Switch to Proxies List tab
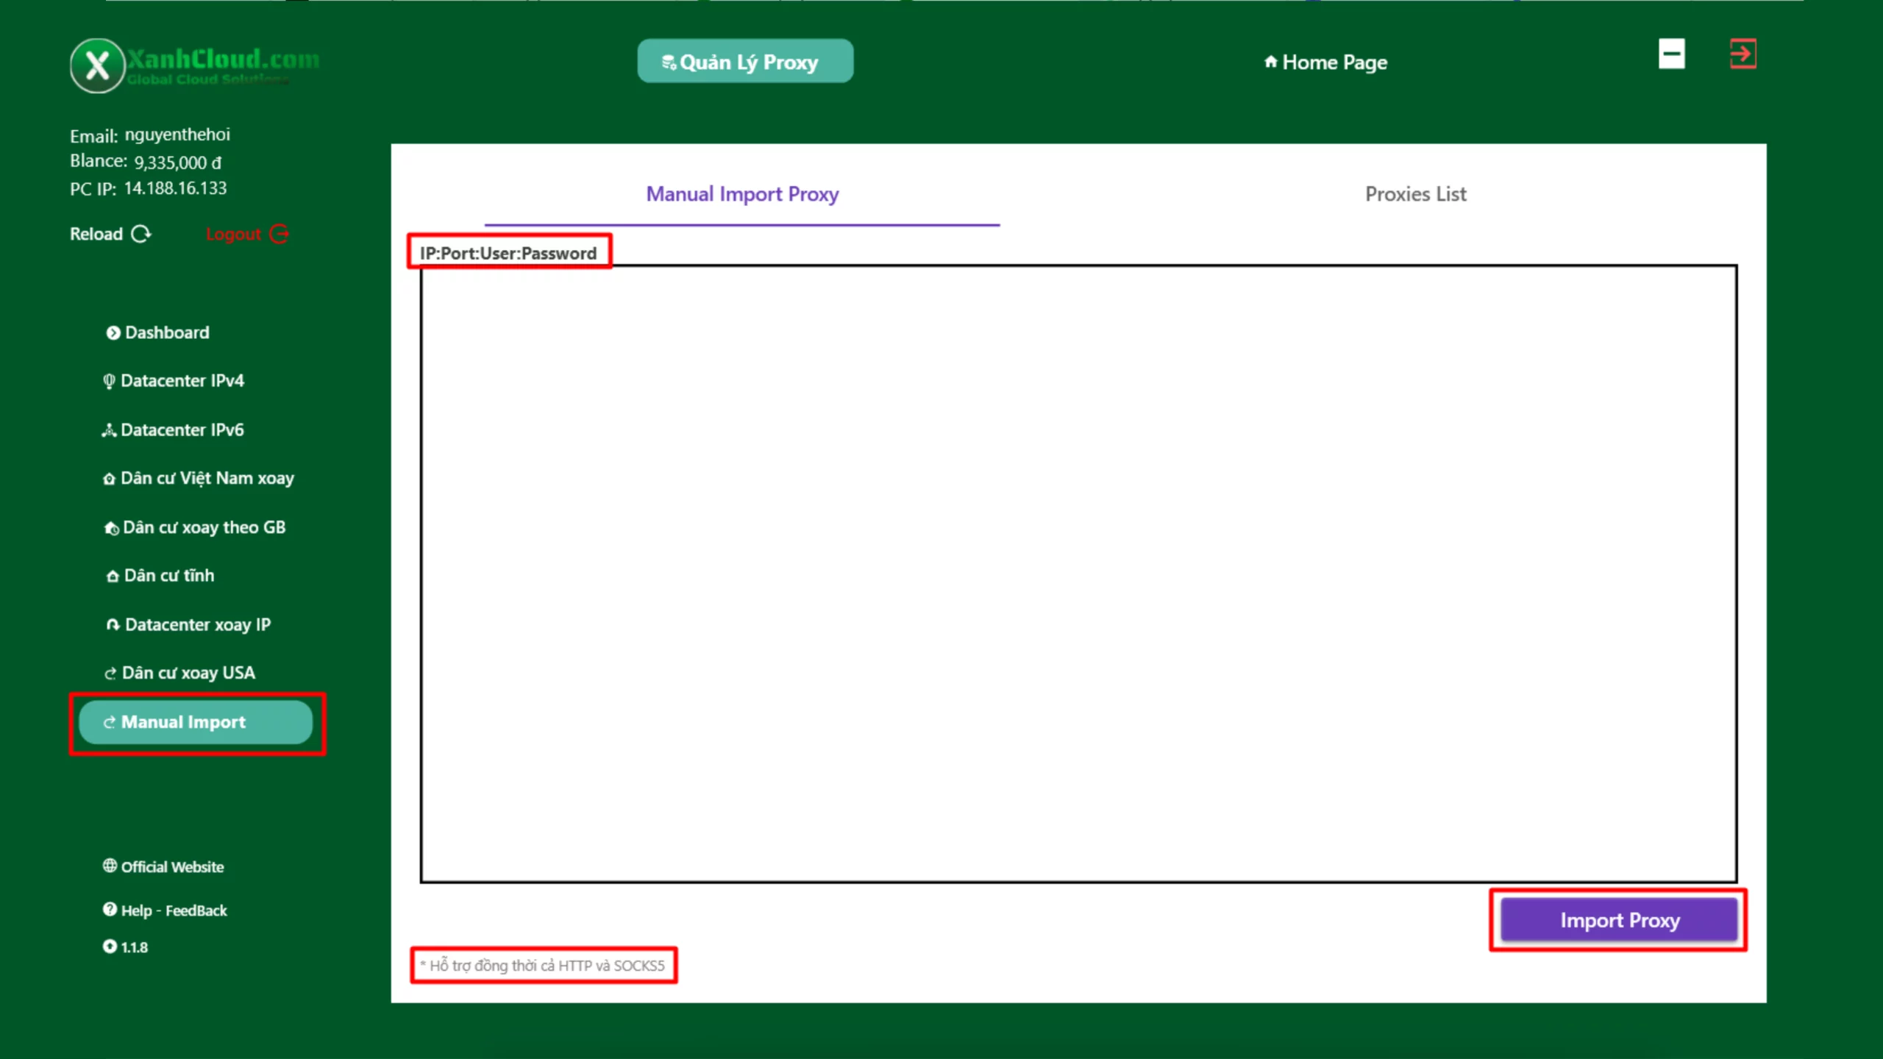This screenshot has width=1883, height=1059. [1415, 194]
